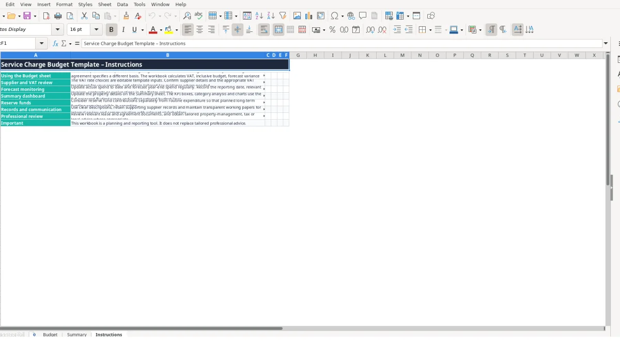Screen dimensions: 620x348
Task: Open Find and Replace
Action: coord(187,16)
